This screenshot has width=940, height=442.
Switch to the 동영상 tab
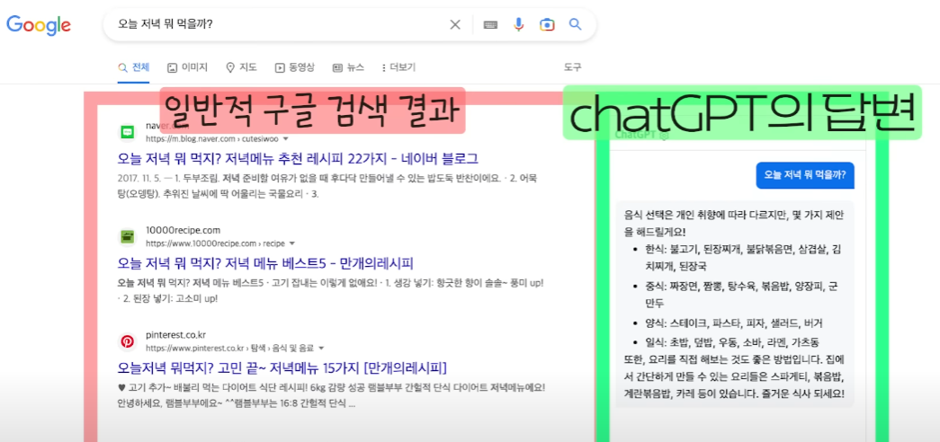click(x=294, y=67)
